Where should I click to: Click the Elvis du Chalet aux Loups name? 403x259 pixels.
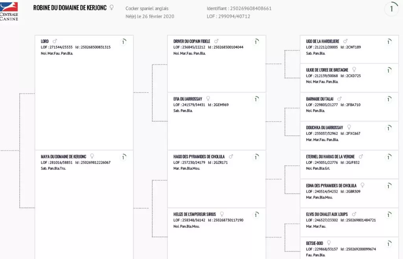(x=327, y=215)
